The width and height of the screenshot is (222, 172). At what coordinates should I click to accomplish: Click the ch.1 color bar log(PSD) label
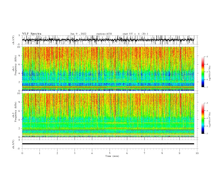210,73
